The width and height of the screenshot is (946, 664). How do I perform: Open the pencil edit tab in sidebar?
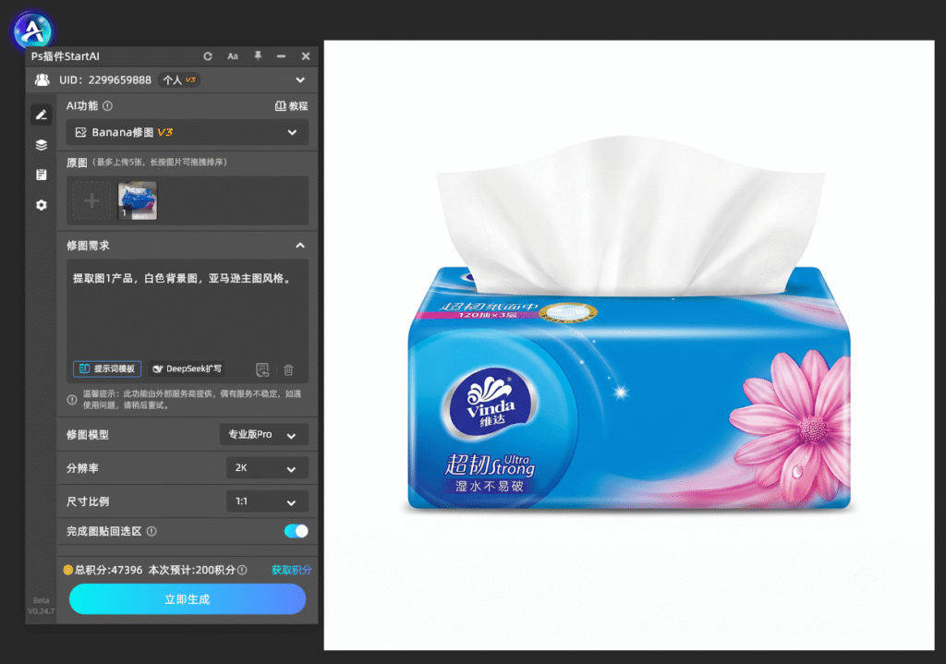click(x=41, y=115)
